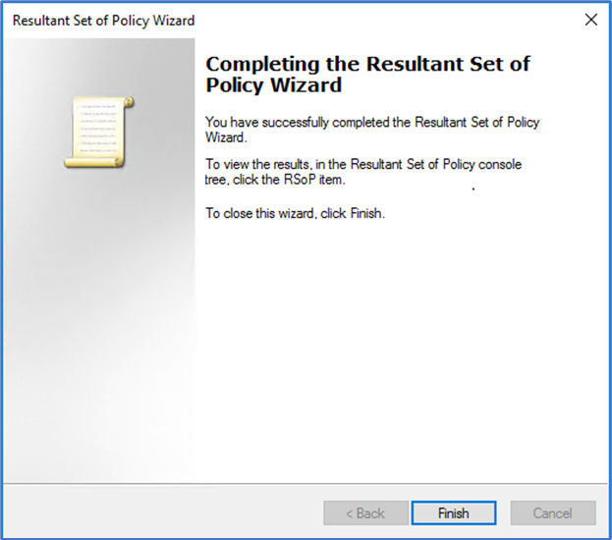Click the 'To close this wizard' instruction
The image size is (612, 540).
click(x=295, y=213)
